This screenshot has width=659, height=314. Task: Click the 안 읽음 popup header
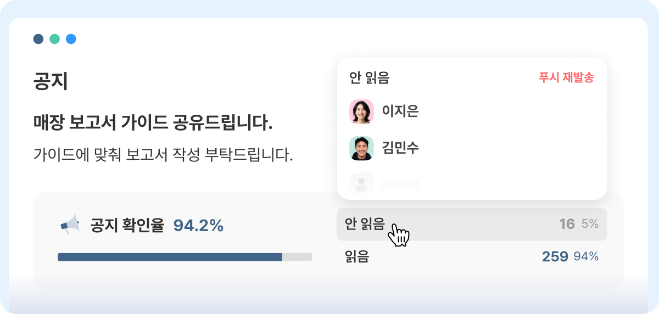(x=369, y=78)
